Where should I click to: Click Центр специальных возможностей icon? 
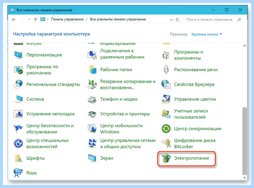[18, 143]
